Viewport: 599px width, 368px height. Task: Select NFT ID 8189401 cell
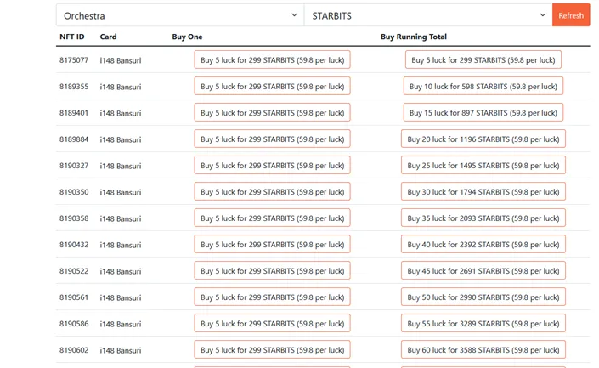(x=74, y=113)
